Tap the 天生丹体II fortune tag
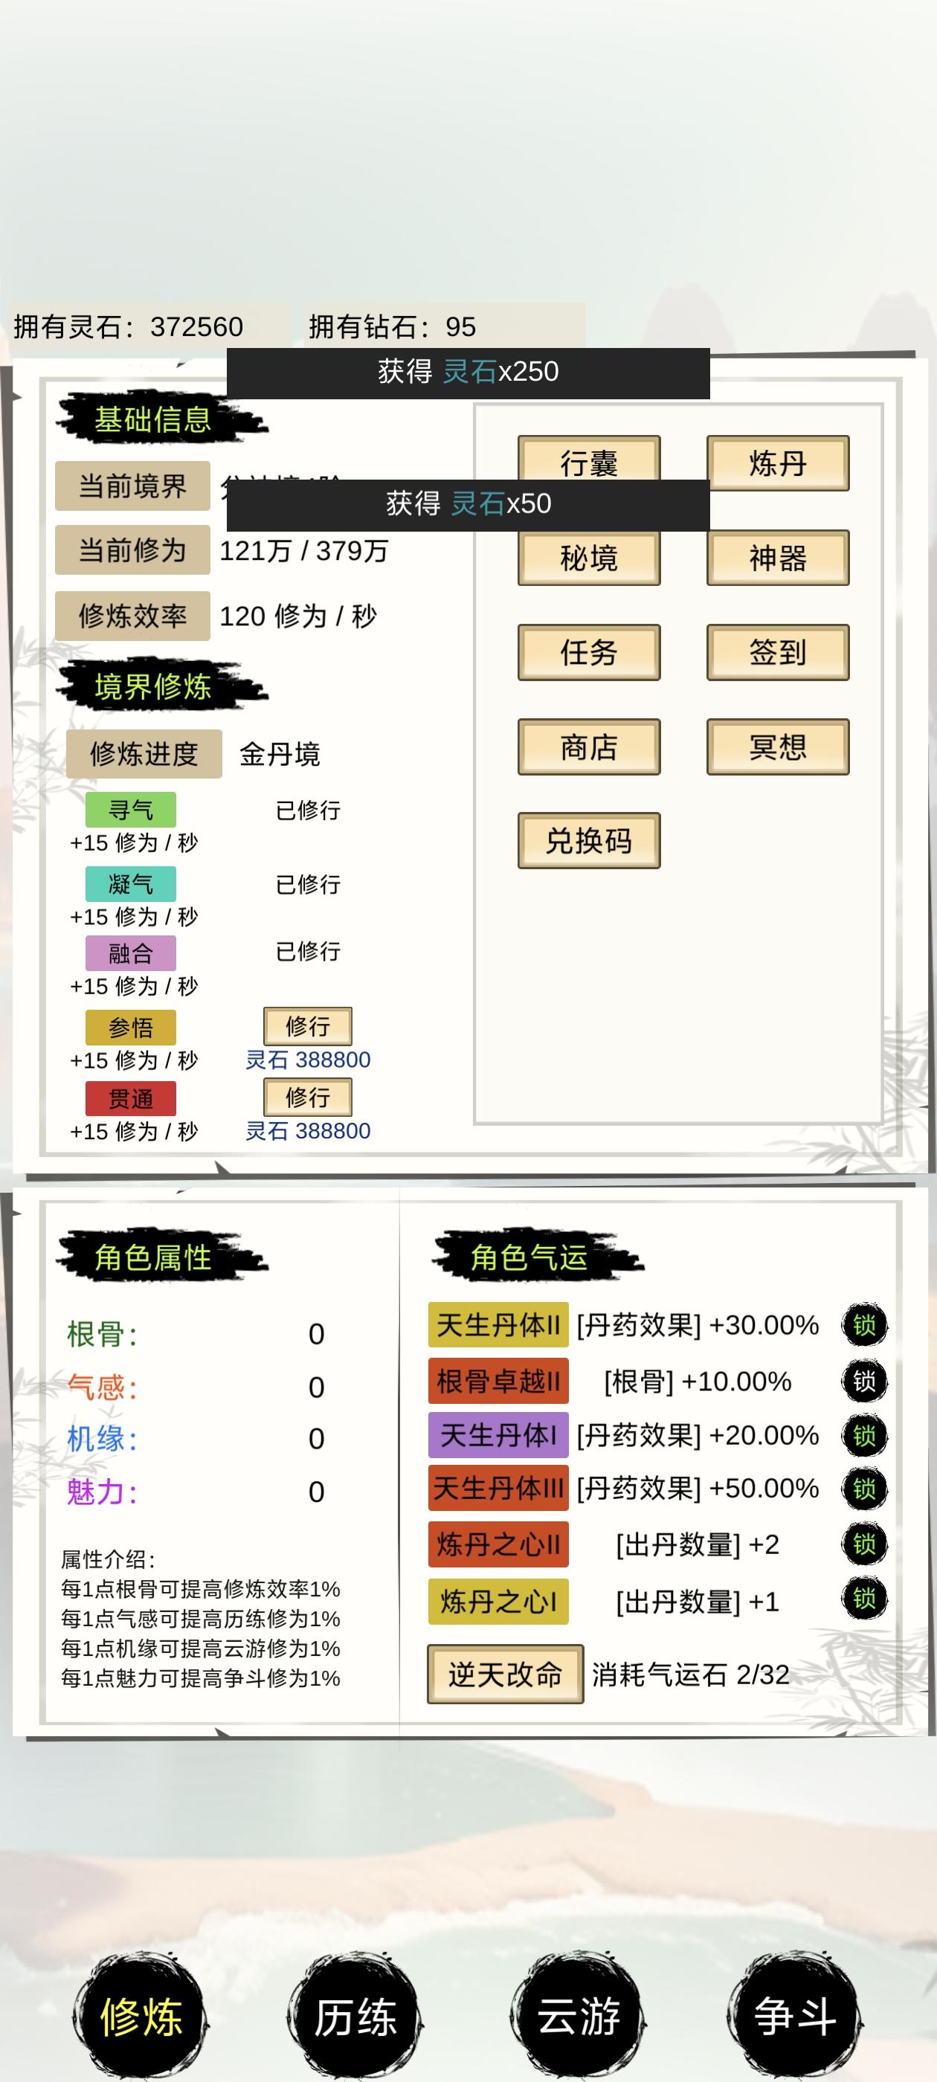937x2082 pixels. click(498, 1326)
